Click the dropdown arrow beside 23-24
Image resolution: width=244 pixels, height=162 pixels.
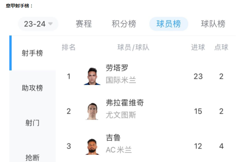pyautogui.click(x=50, y=24)
